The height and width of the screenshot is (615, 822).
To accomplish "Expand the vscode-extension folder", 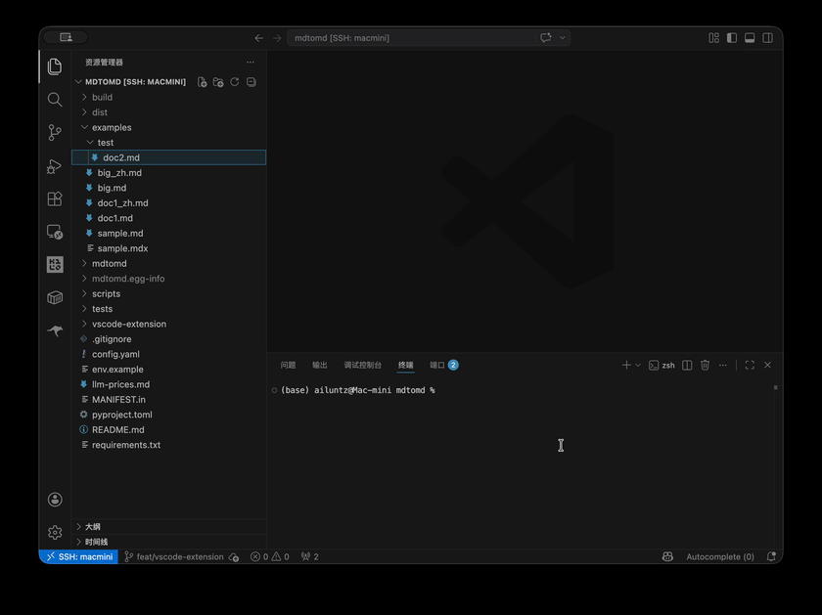I will [x=168, y=325].
